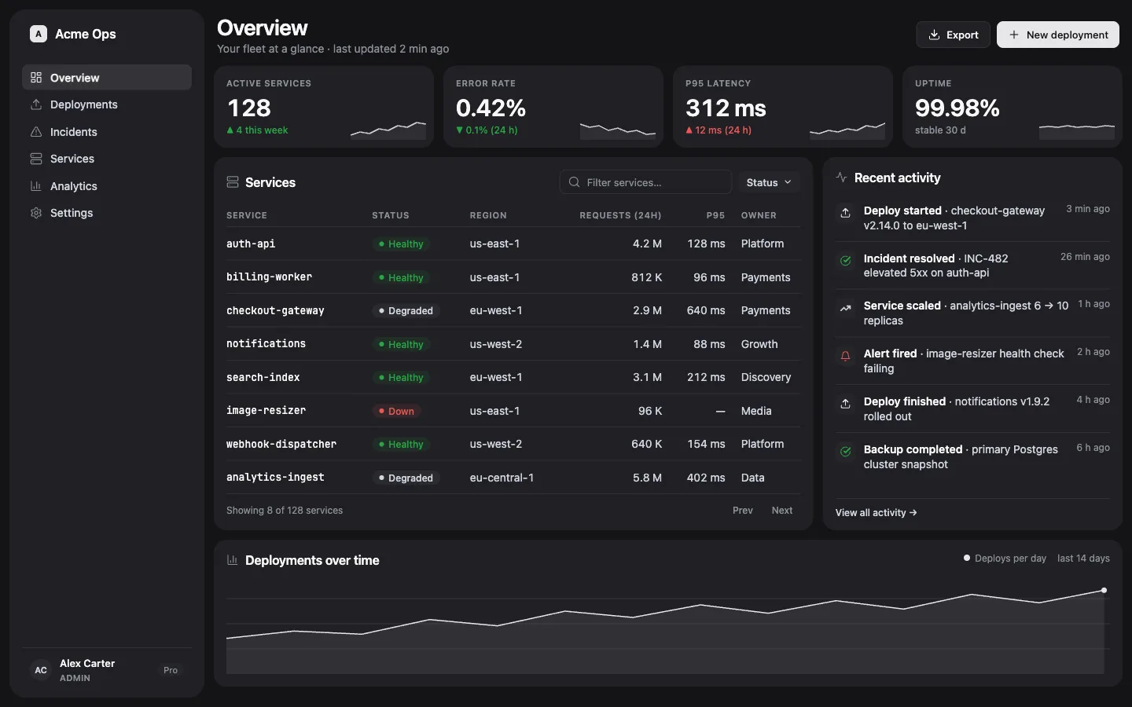Image resolution: width=1132 pixels, height=707 pixels.
Task: Open the Incidents sidebar item
Action: point(107,132)
